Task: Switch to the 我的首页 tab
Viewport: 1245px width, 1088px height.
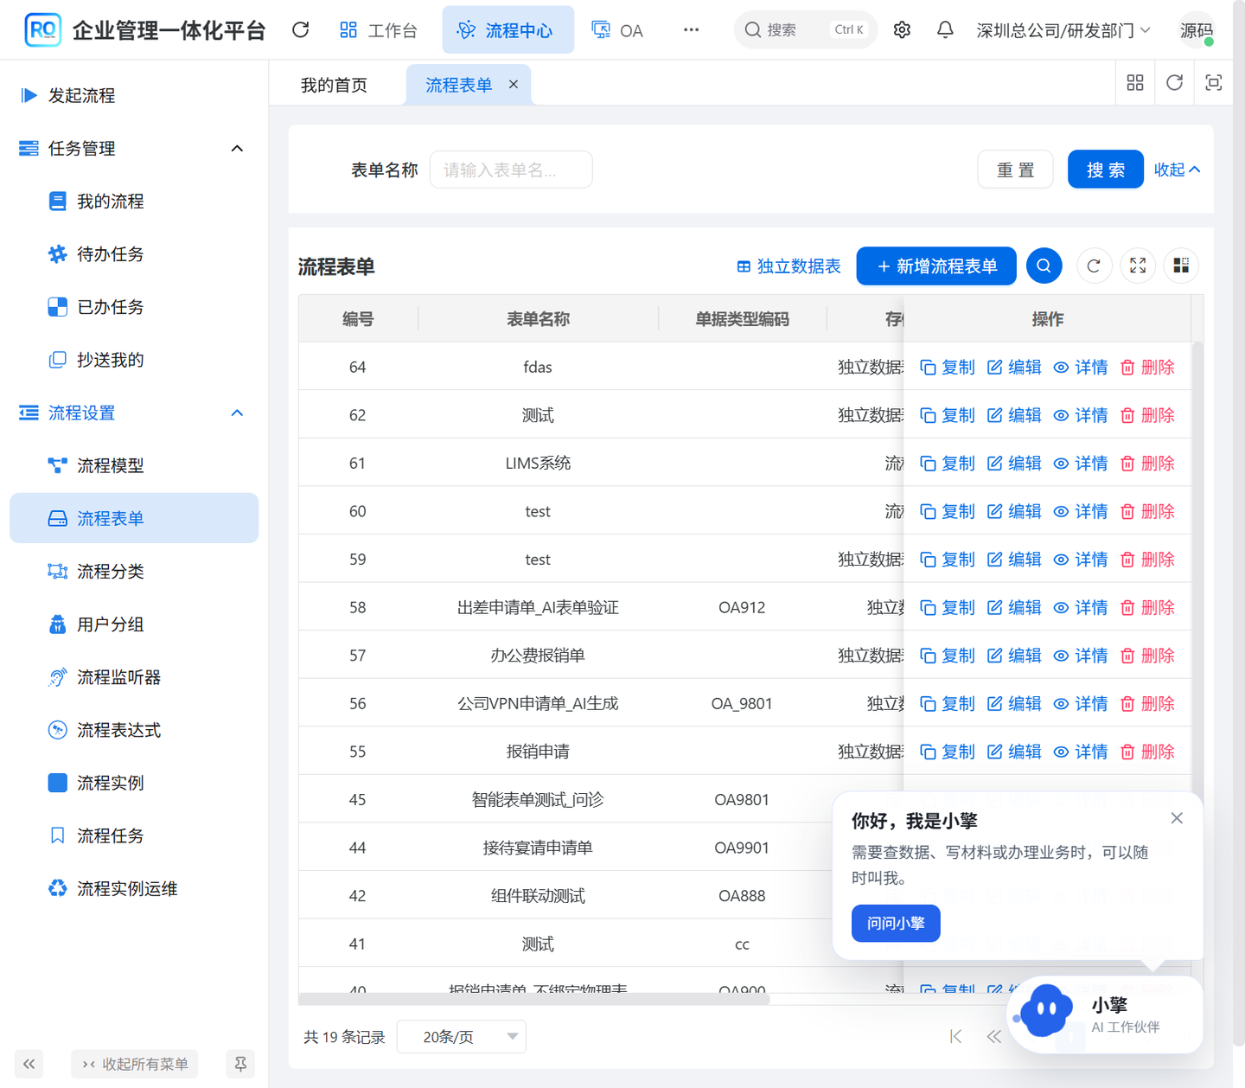Action: (334, 85)
